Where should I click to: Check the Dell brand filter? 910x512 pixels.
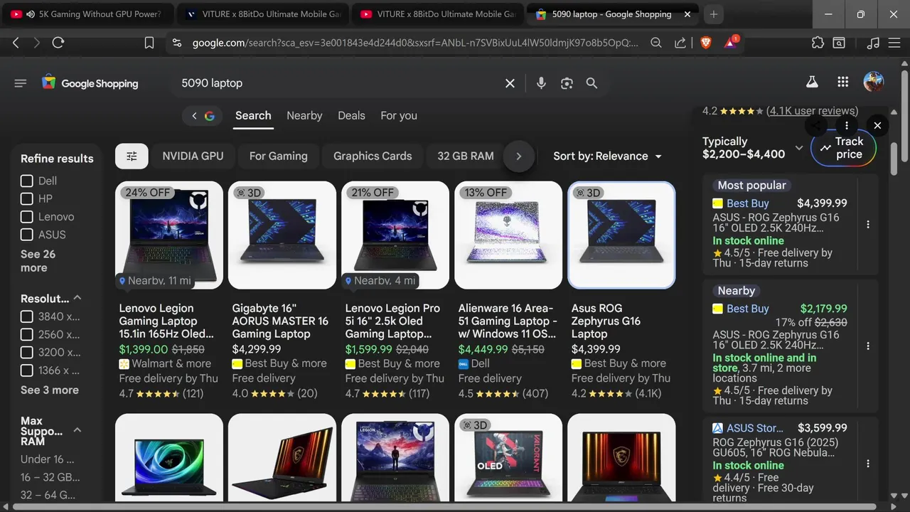point(26,181)
